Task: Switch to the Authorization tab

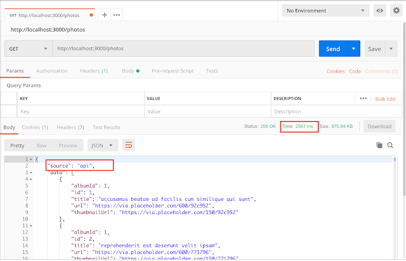Action: click(52, 71)
